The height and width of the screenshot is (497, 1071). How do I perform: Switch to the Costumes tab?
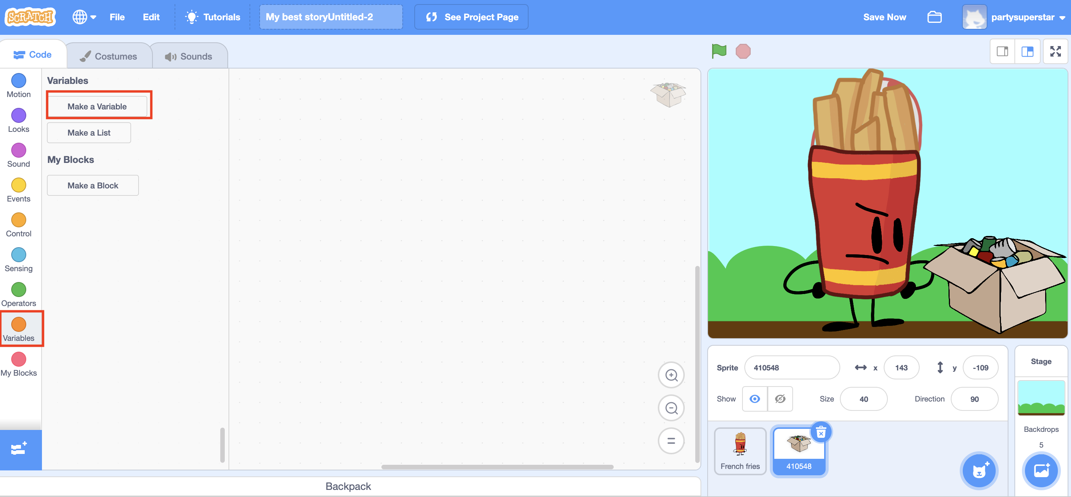click(109, 56)
